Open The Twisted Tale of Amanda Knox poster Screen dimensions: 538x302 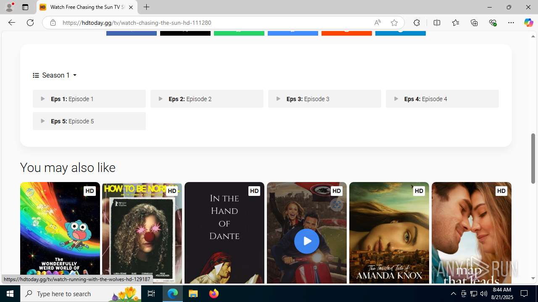tap(389, 233)
